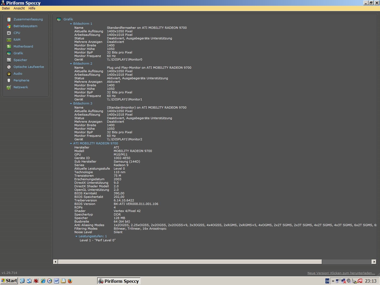Click the horizontal scrollbar thumb
380x285 pixels.
coord(190,262)
